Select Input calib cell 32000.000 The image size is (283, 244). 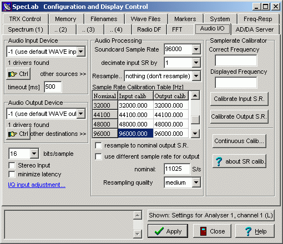[135, 105]
